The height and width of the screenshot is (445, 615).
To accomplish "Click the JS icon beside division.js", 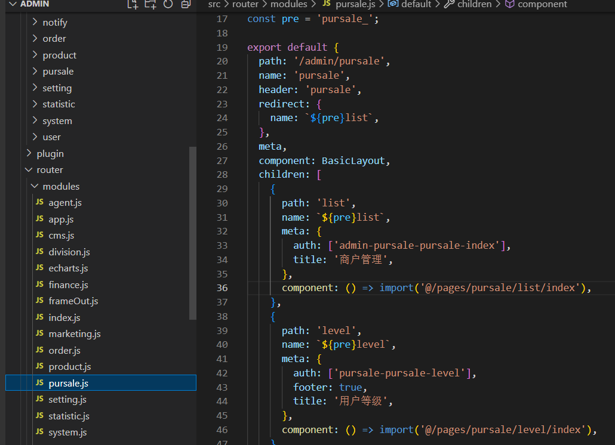I will (39, 252).
